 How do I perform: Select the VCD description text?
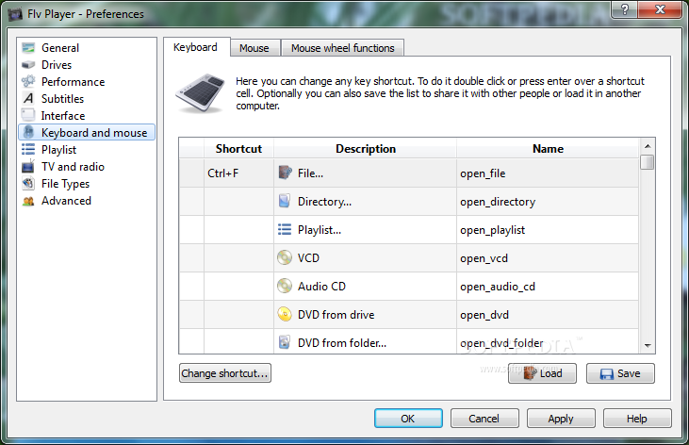click(308, 258)
